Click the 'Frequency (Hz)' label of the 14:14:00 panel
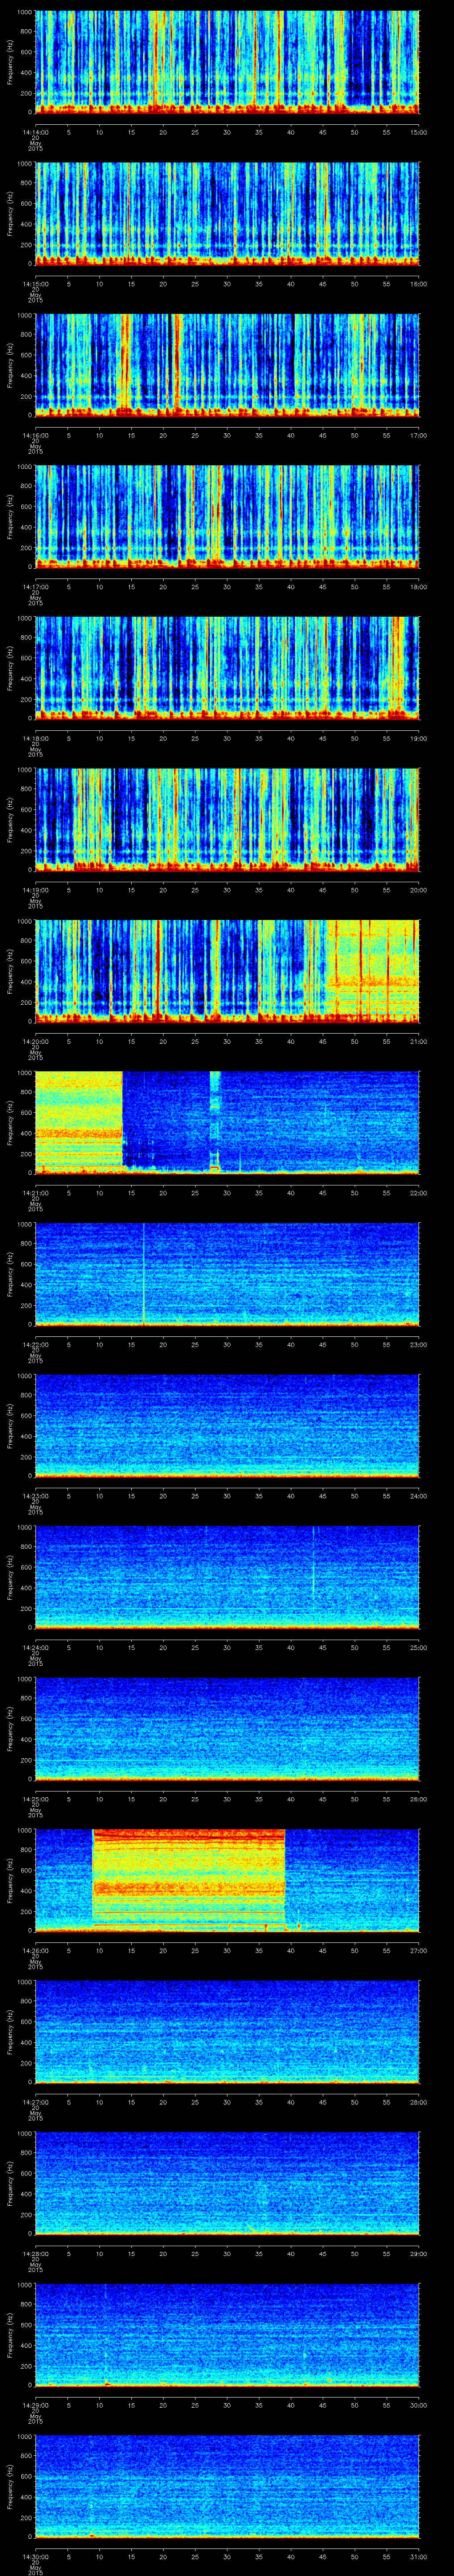Image resolution: width=454 pixels, height=2576 pixels. pyautogui.click(x=10, y=62)
